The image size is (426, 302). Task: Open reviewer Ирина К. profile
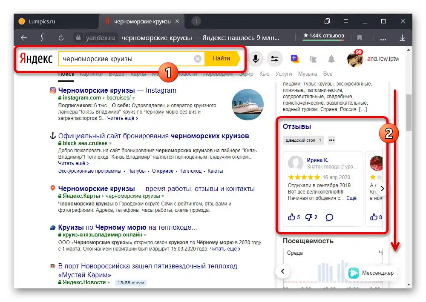[317, 160]
